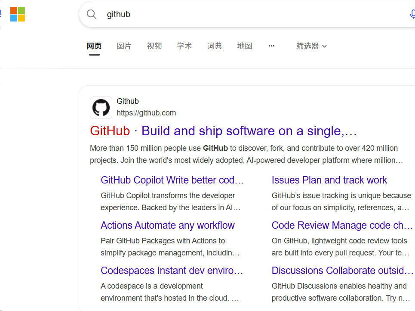Image resolution: width=415 pixels, height=311 pixels.
Task: Open Code Review Manage code changes link
Action: 342,225
